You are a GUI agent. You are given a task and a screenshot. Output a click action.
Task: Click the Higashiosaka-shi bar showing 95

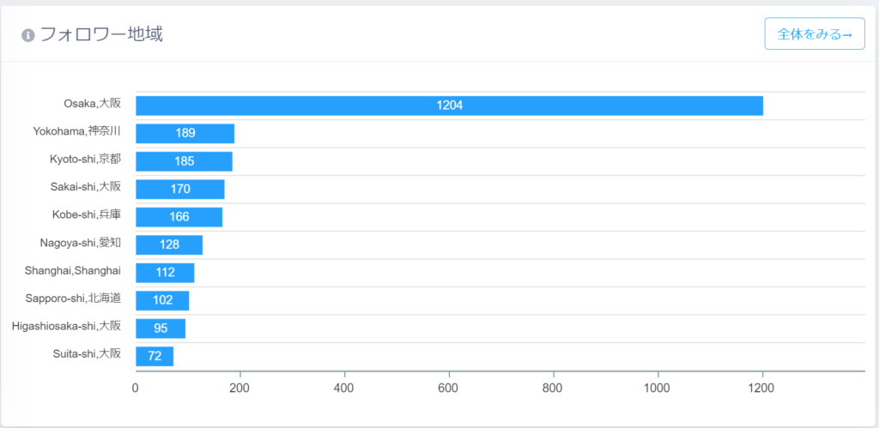click(x=161, y=329)
